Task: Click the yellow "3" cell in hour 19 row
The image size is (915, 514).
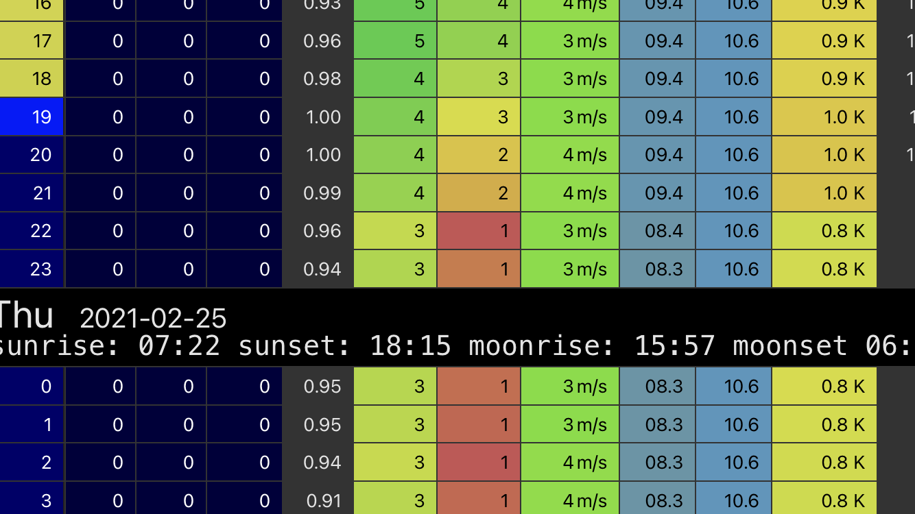Action: [479, 117]
